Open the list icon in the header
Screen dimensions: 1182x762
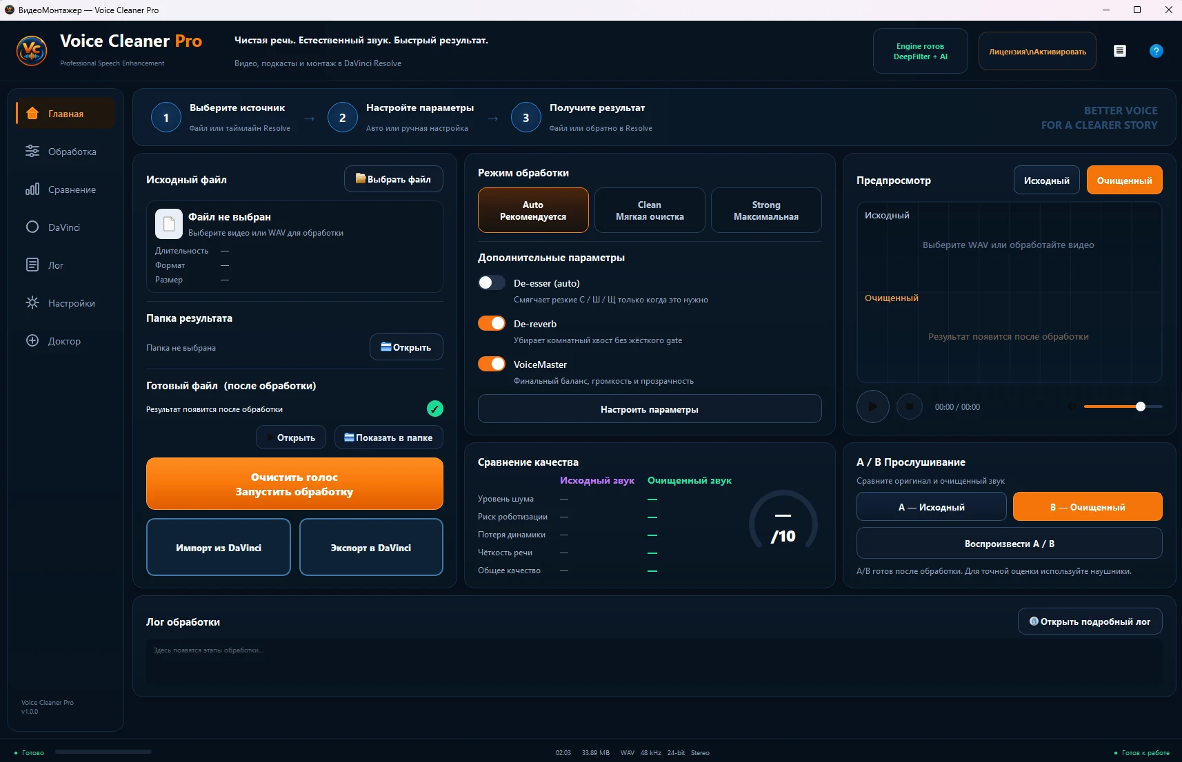point(1120,51)
